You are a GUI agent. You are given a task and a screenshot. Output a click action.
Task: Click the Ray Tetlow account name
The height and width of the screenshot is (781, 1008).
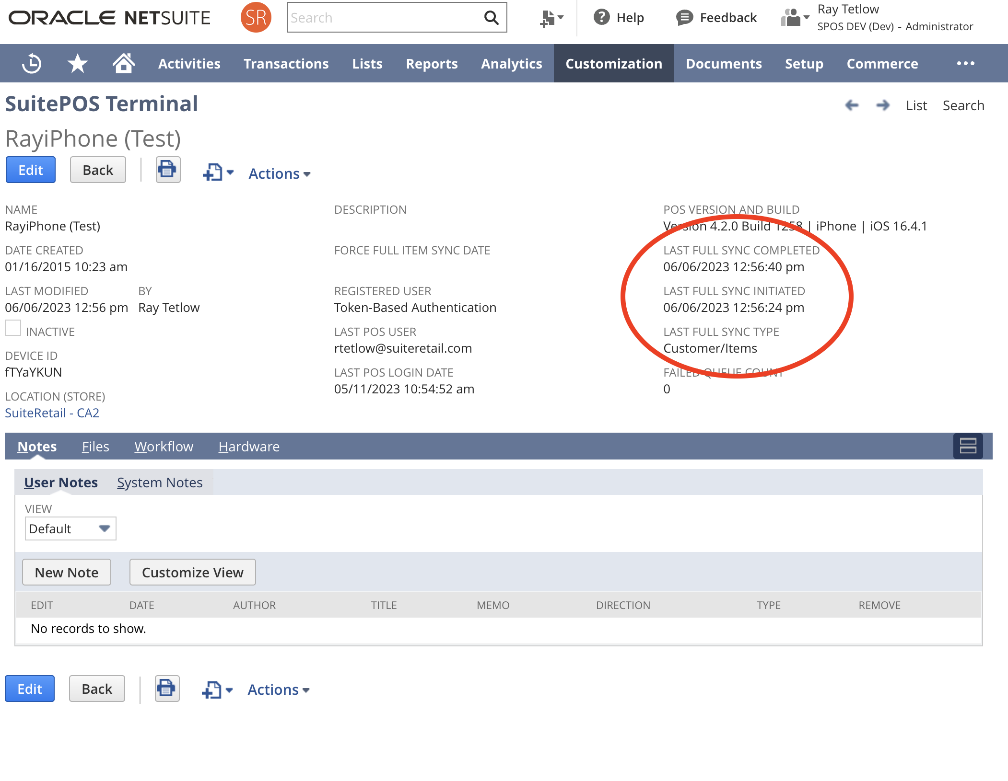(848, 9)
